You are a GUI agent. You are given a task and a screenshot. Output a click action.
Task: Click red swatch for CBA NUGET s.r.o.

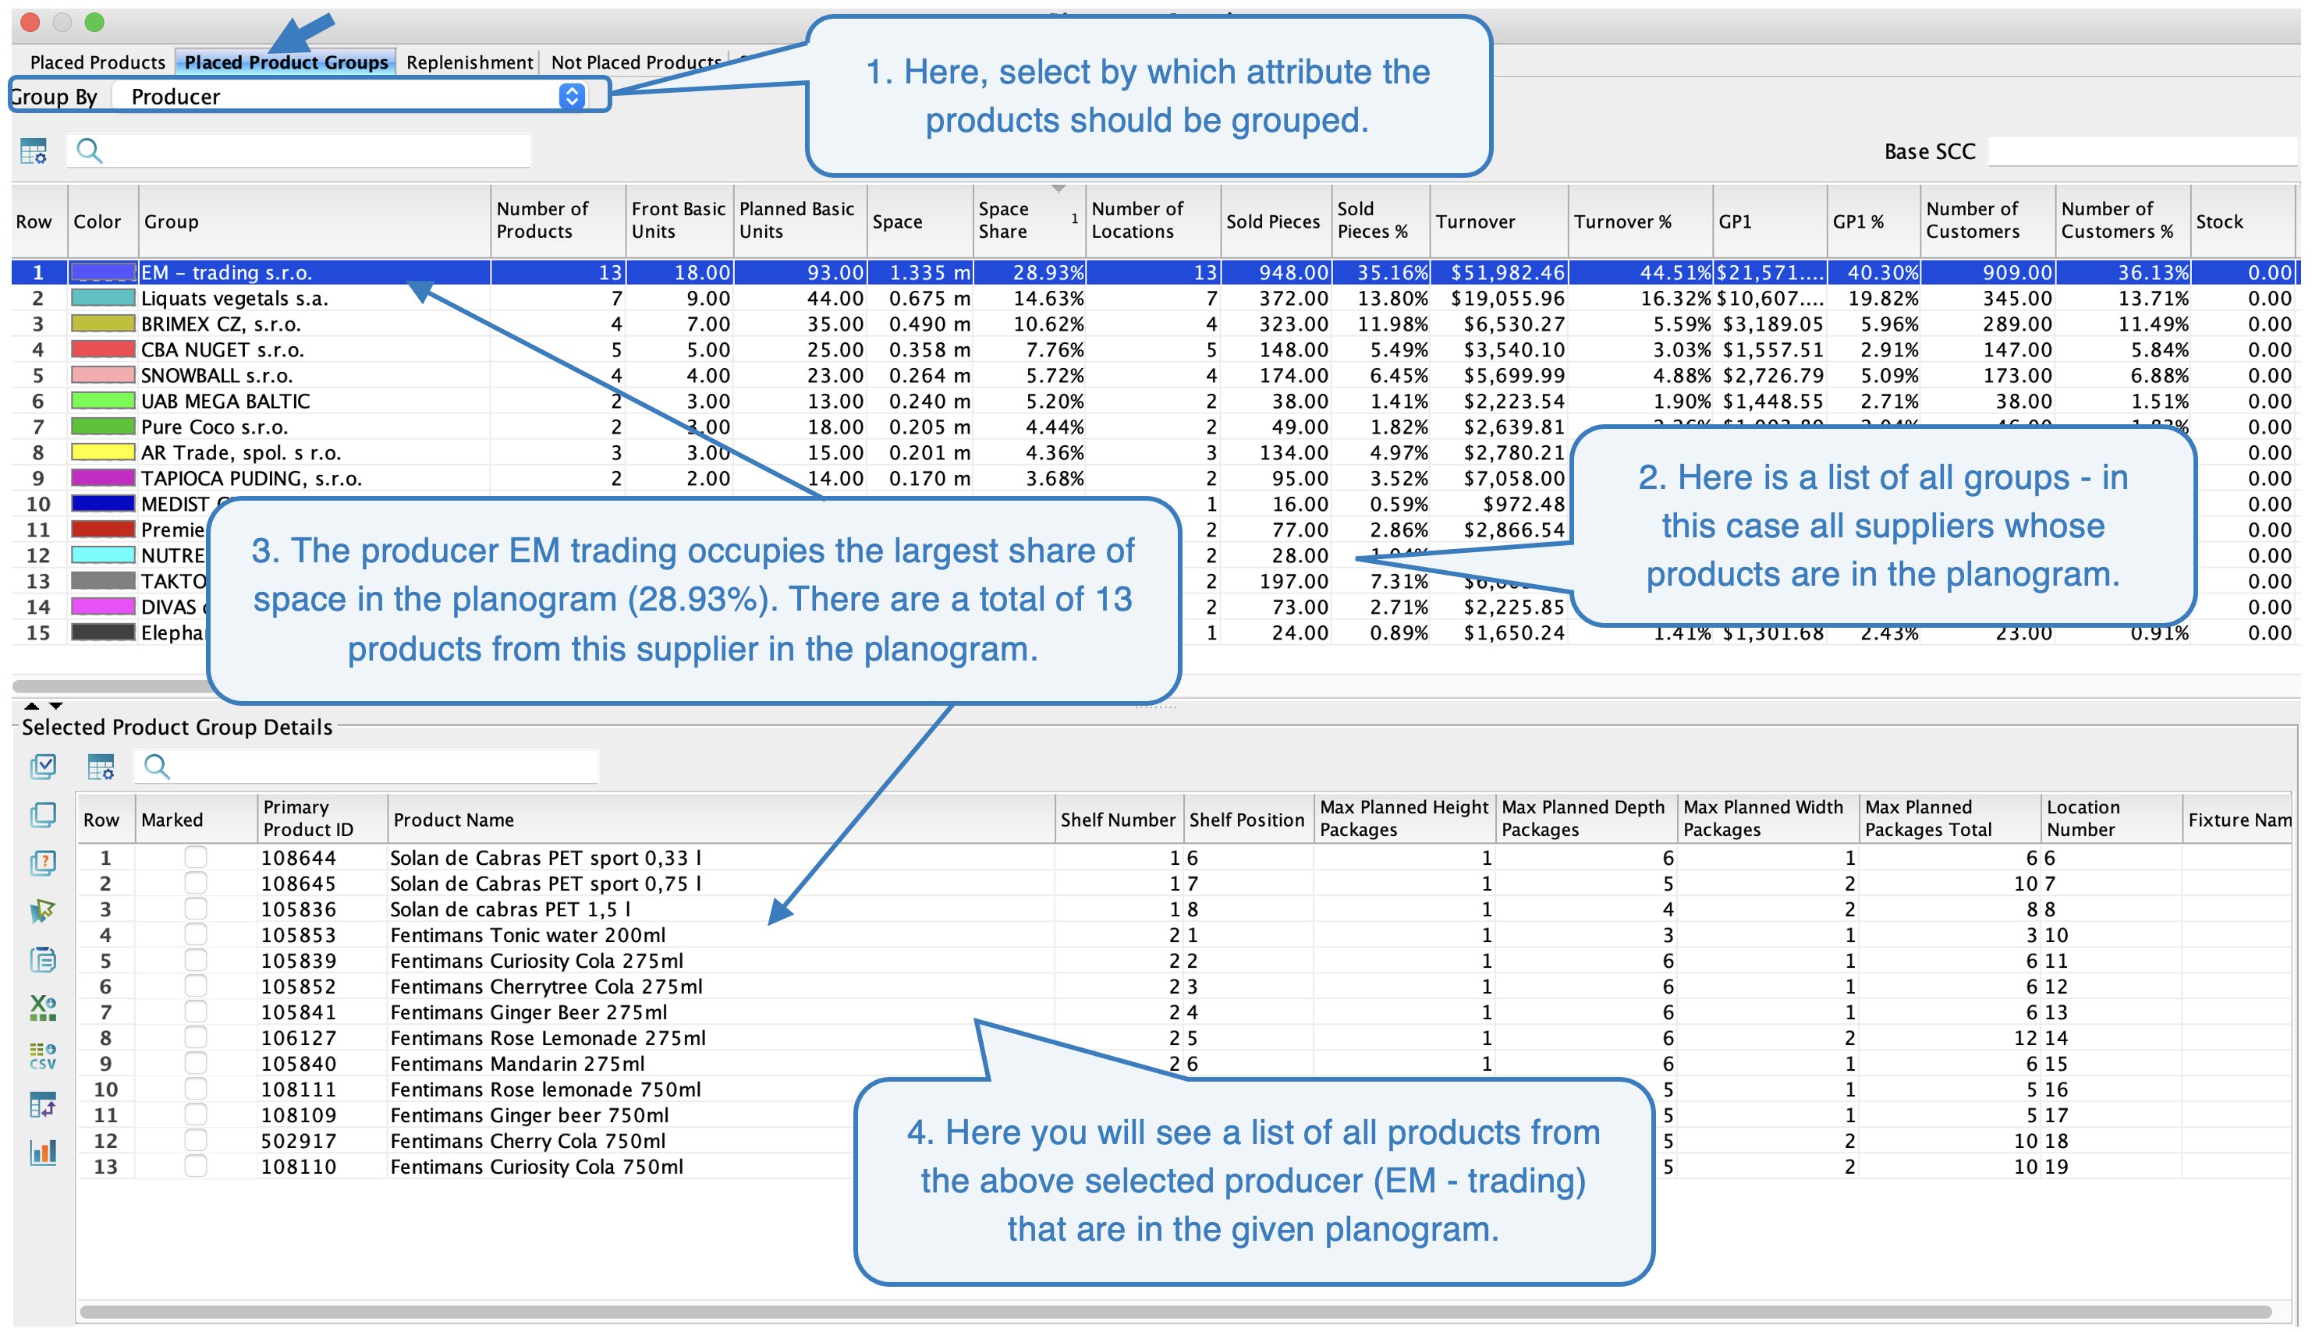click(x=102, y=349)
